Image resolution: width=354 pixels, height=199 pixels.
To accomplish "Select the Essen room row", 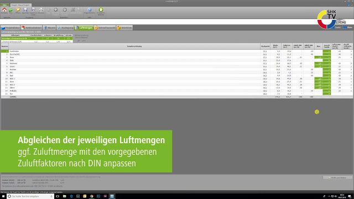I will pyautogui.click(x=176, y=66).
